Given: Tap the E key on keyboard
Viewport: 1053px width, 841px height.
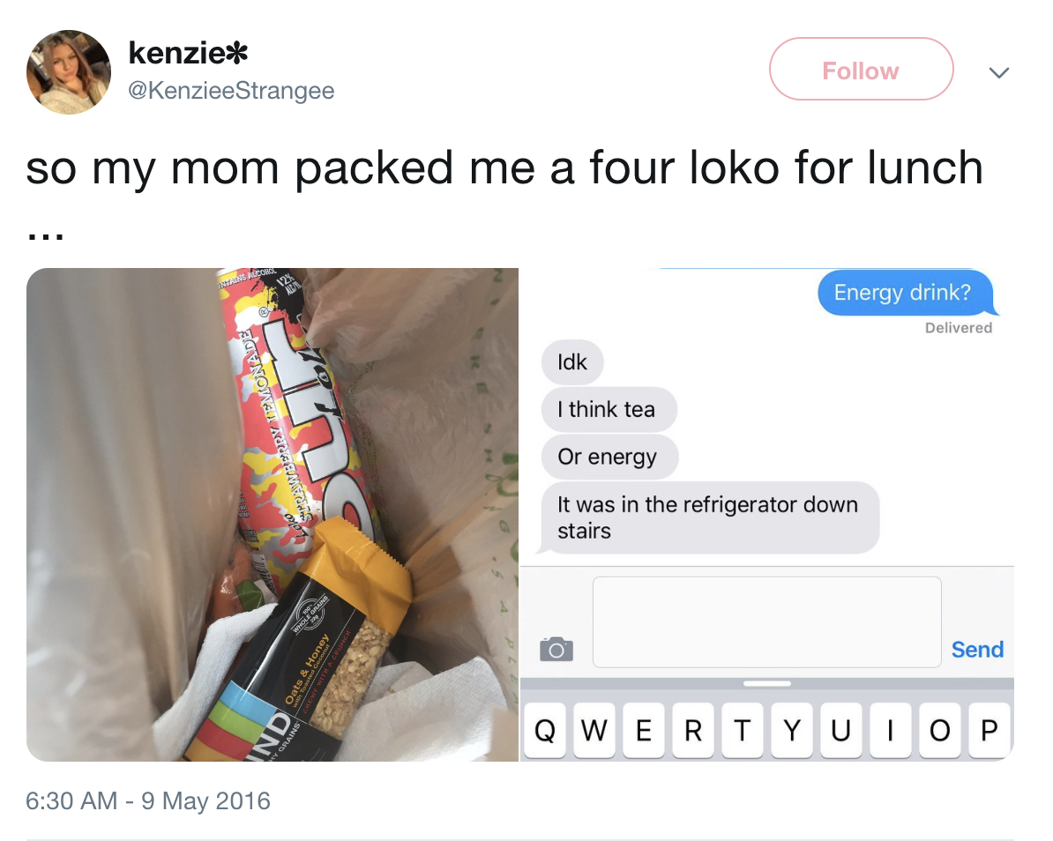Looking at the screenshot, I should coord(643,730).
